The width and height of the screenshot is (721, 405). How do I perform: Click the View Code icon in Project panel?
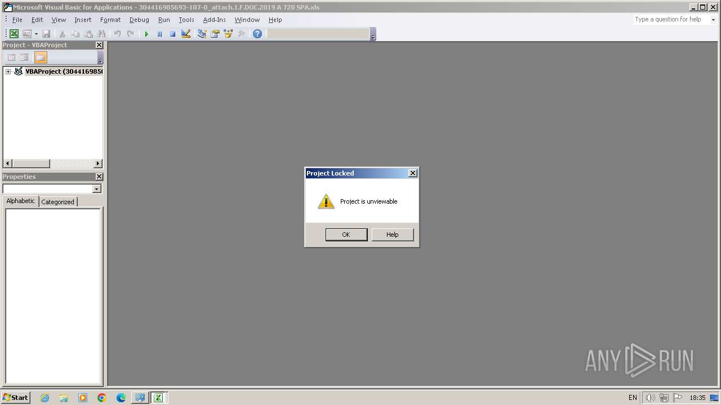[x=11, y=57]
